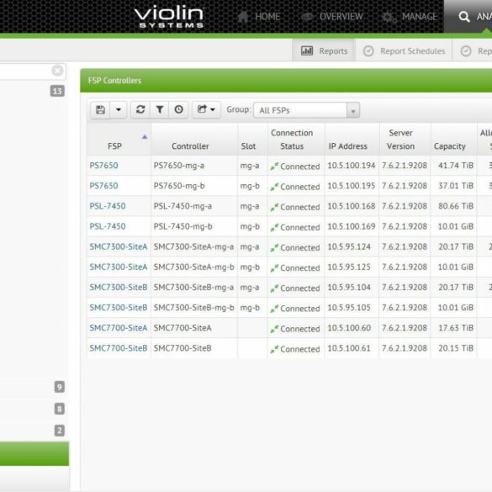The height and width of the screenshot is (492, 492).
Task: Open the OVERVIEW menu
Action: [x=332, y=16]
